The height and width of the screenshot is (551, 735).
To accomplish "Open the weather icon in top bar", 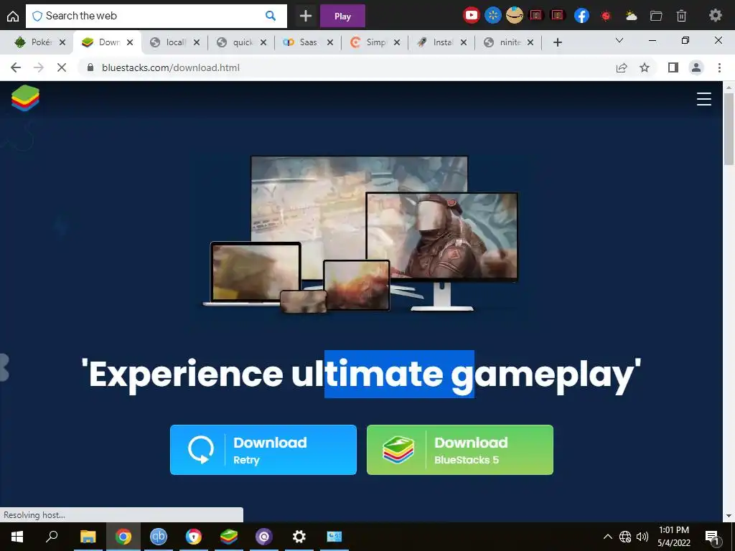I will [x=631, y=16].
